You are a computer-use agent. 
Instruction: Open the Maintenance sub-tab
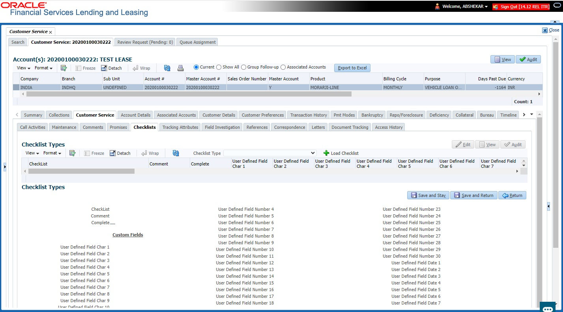(x=64, y=127)
